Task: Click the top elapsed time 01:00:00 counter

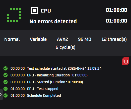Action: pos(116,10)
